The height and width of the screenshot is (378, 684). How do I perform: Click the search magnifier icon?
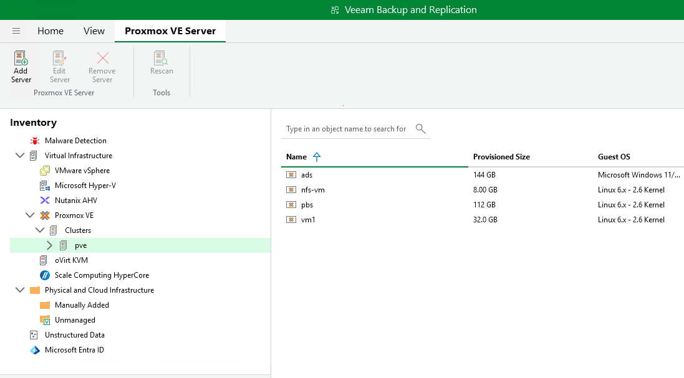(420, 128)
